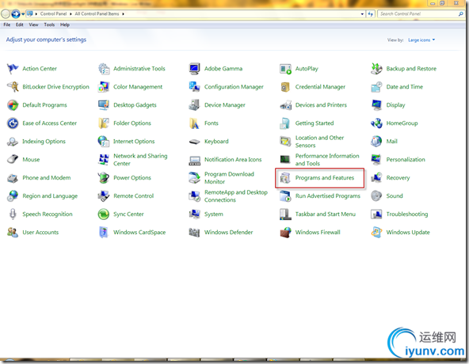Open the Color Management icon
The height and width of the screenshot is (364, 469).
point(104,87)
